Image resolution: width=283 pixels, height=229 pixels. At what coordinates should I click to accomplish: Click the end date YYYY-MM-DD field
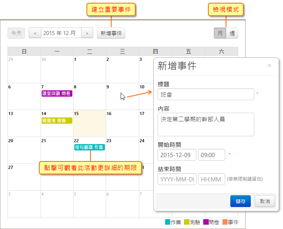click(x=177, y=179)
